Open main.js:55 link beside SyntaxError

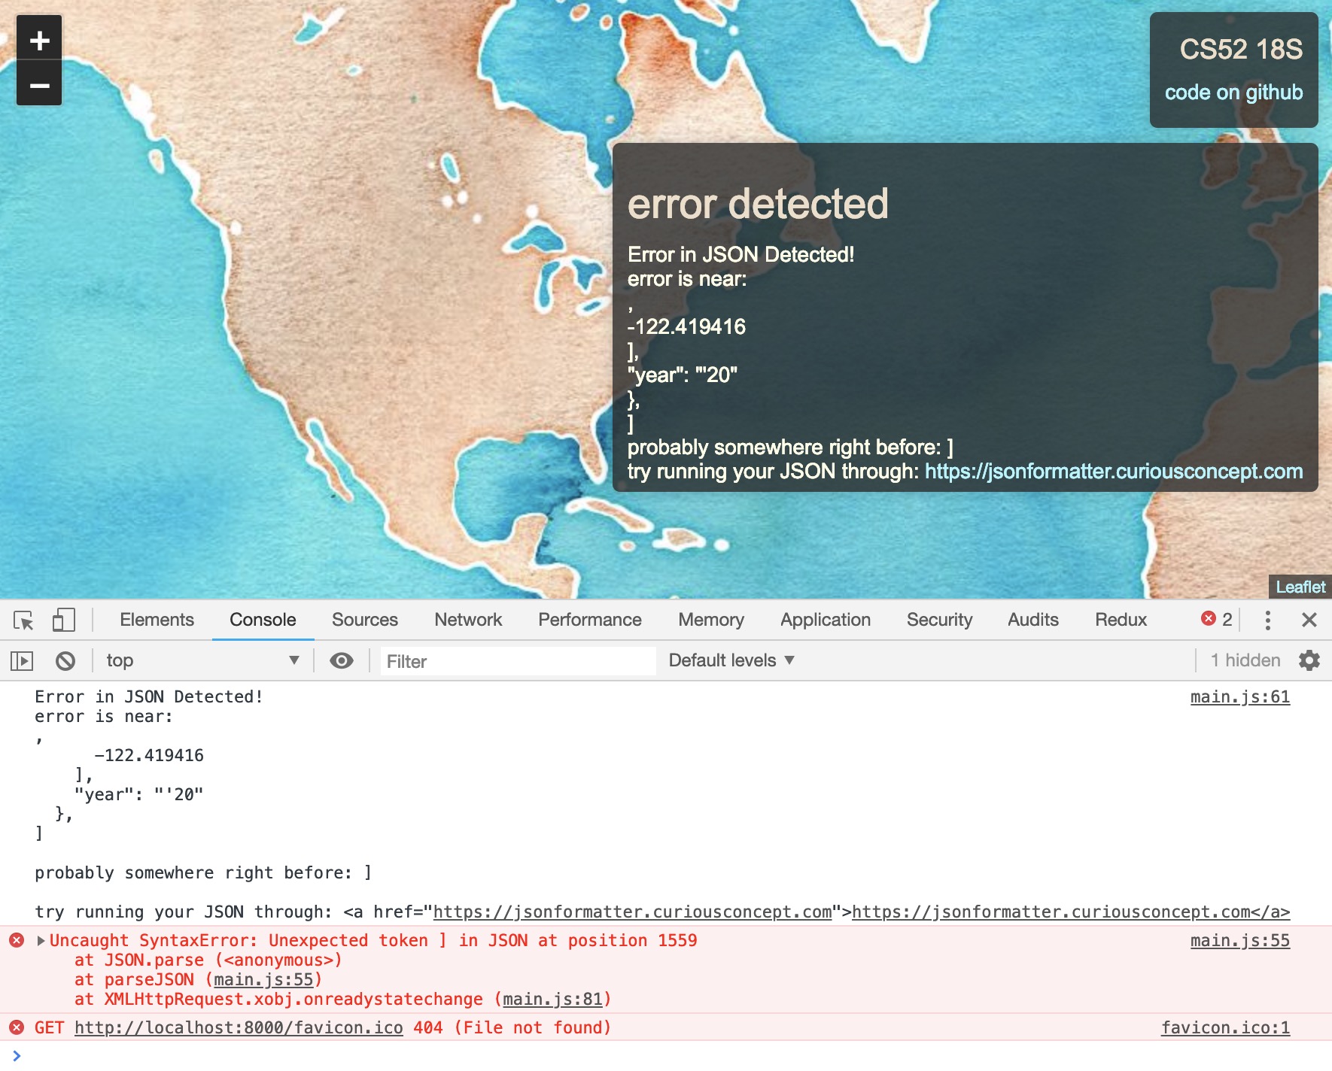pyautogui.click(x=1240, y=941)
